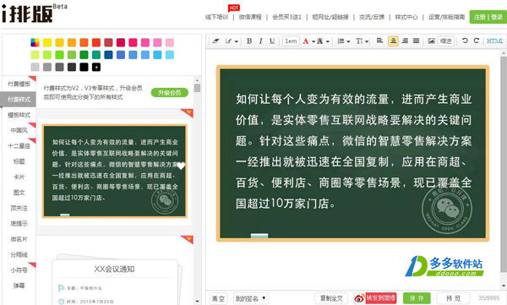Viewport: 507px width, 305px height.
Task: Open the 图文 style category
Action: click(19, 193)
